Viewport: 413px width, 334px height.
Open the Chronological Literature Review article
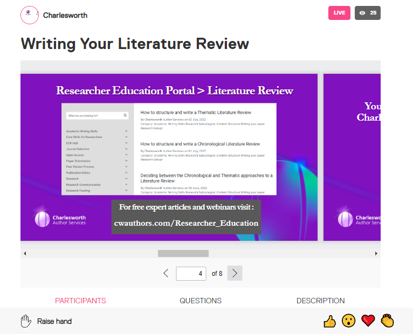(200, 144)
